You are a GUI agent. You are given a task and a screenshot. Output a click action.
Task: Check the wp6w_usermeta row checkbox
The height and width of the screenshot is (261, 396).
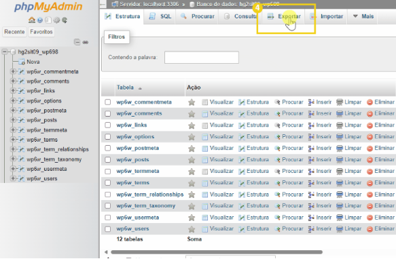[x=108, y=218]
